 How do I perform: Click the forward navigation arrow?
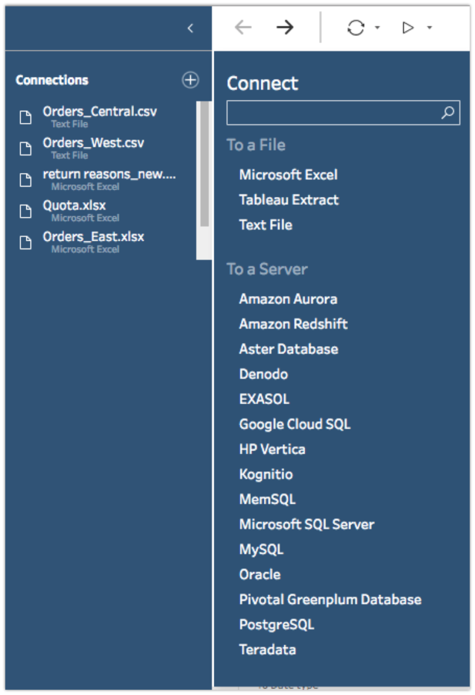tap(285, 27)
